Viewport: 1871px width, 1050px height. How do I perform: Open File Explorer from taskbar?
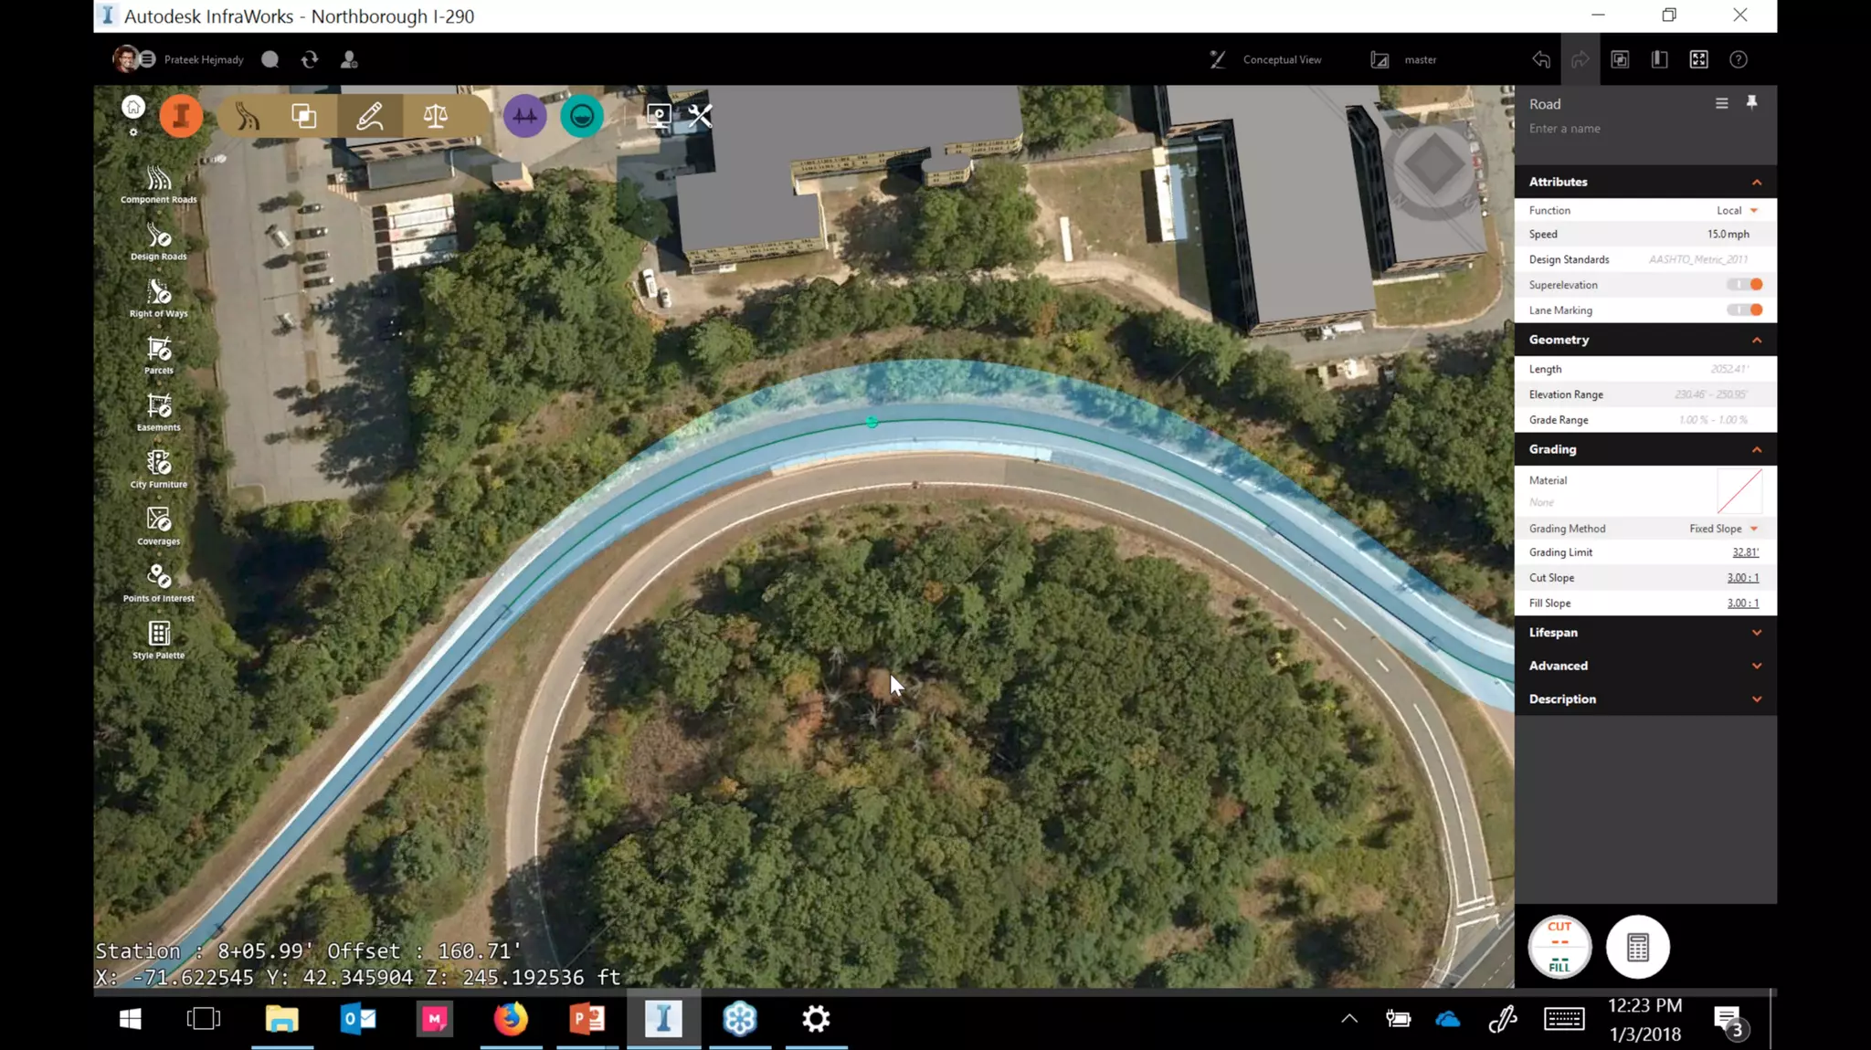pos(282,1019)
